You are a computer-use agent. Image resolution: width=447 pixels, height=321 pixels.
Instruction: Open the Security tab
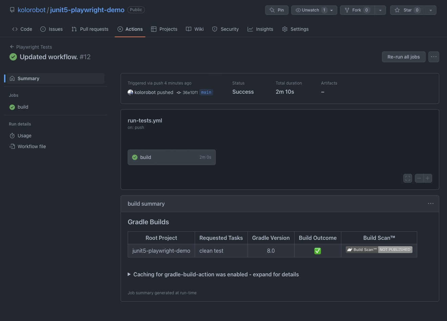226,29
